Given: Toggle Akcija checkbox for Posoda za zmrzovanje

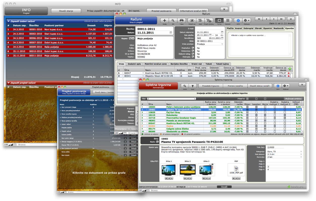Looking at the screenshot, I should pos(265,120).
